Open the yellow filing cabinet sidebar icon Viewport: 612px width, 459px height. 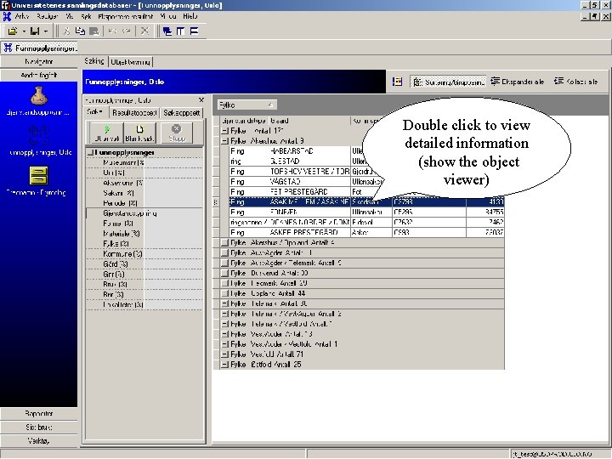38,176
